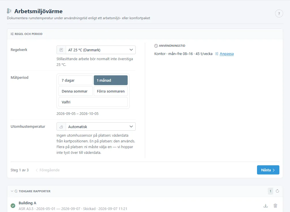The image size is (290, 212).
Task: Download the Building A report
Action: pos(266,205)
